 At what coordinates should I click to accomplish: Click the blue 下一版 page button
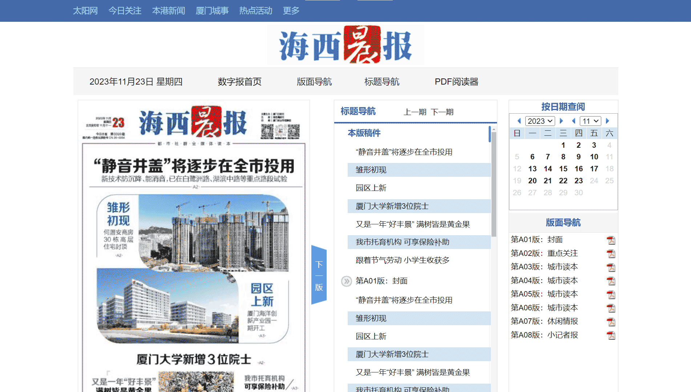coord(319,275)
